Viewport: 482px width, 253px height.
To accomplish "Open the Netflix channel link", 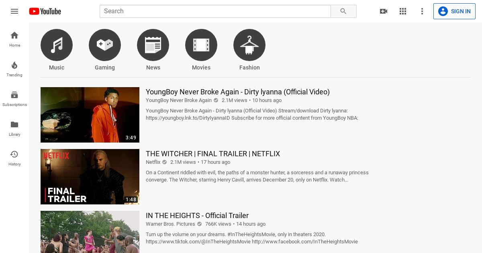I will pyautogui.click(x=153, y=162).
